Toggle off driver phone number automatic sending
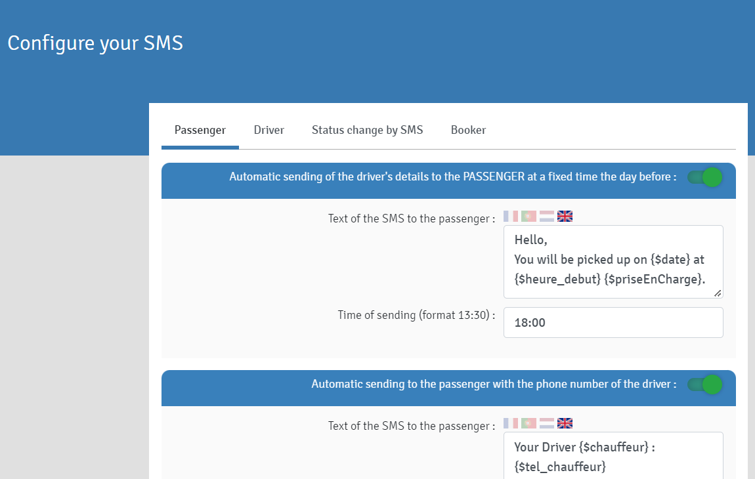Image resolution: width=755 pixels, height=479 pixels. coord(705,385)
